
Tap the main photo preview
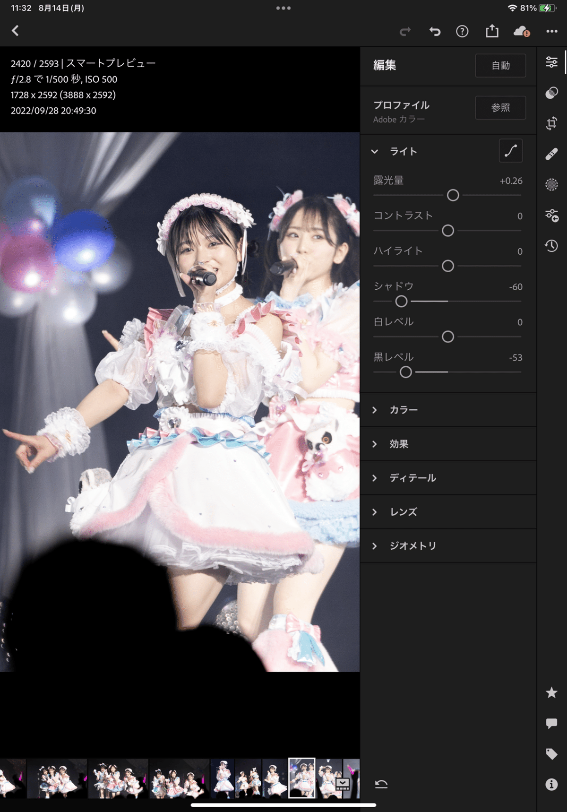coord(180,402)
